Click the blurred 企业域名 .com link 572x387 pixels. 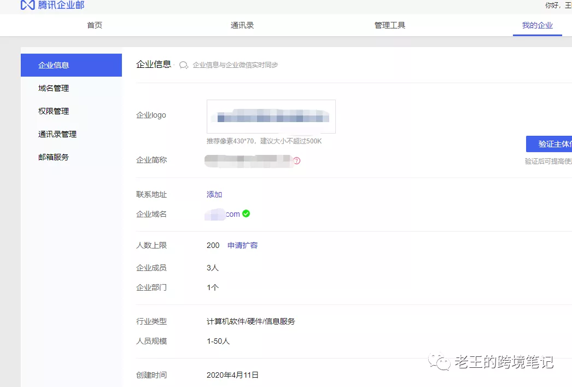tap(223, 214)
